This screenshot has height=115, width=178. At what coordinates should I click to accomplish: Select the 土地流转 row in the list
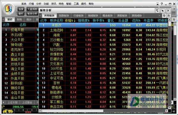[103, 30]
